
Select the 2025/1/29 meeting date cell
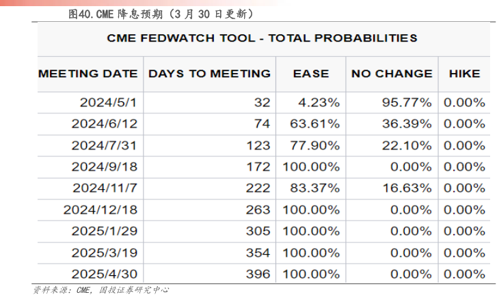105,231
